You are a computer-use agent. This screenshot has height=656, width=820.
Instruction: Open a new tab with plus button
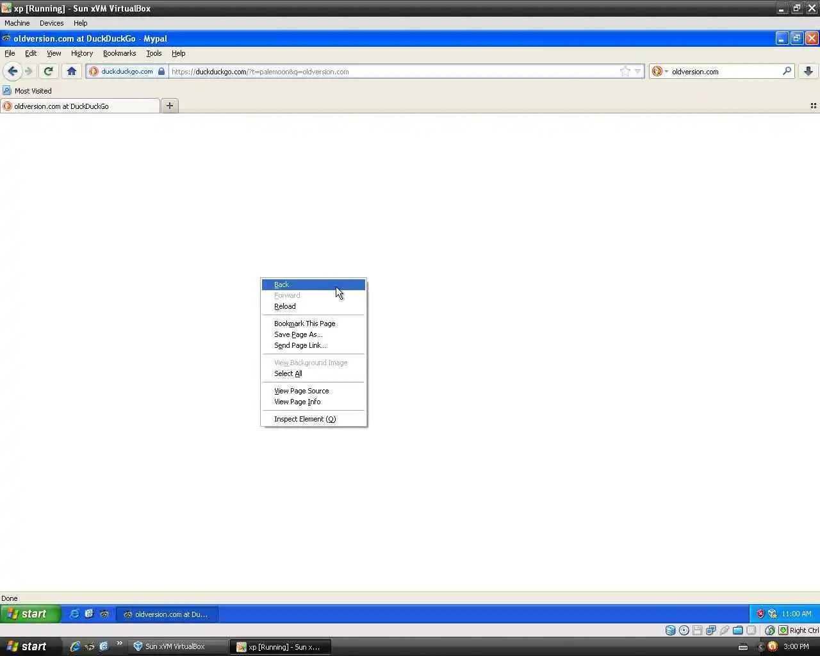click(x=170, y=106)
